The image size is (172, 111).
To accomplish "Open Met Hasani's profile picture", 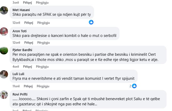I will click(x=4, y=10).
